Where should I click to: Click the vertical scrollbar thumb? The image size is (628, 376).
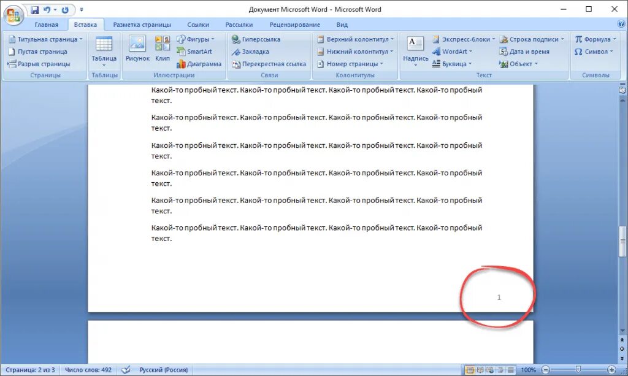622,241
